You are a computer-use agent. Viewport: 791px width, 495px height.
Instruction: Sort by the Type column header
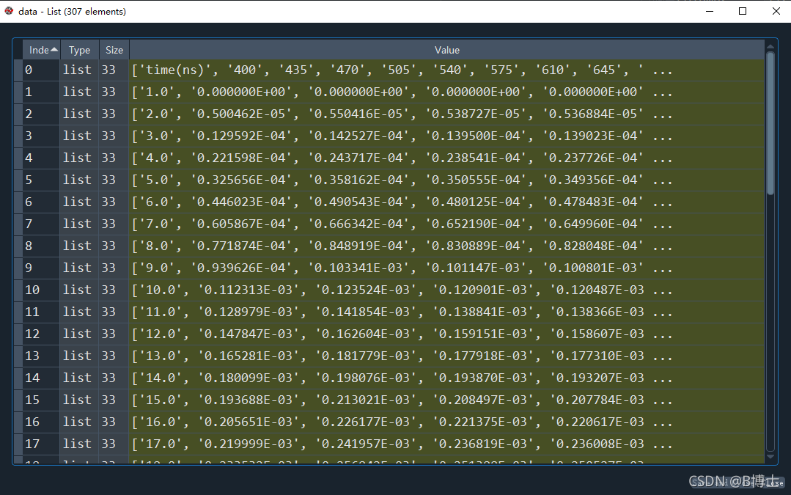pyautogui.click(x=79, y=50)
